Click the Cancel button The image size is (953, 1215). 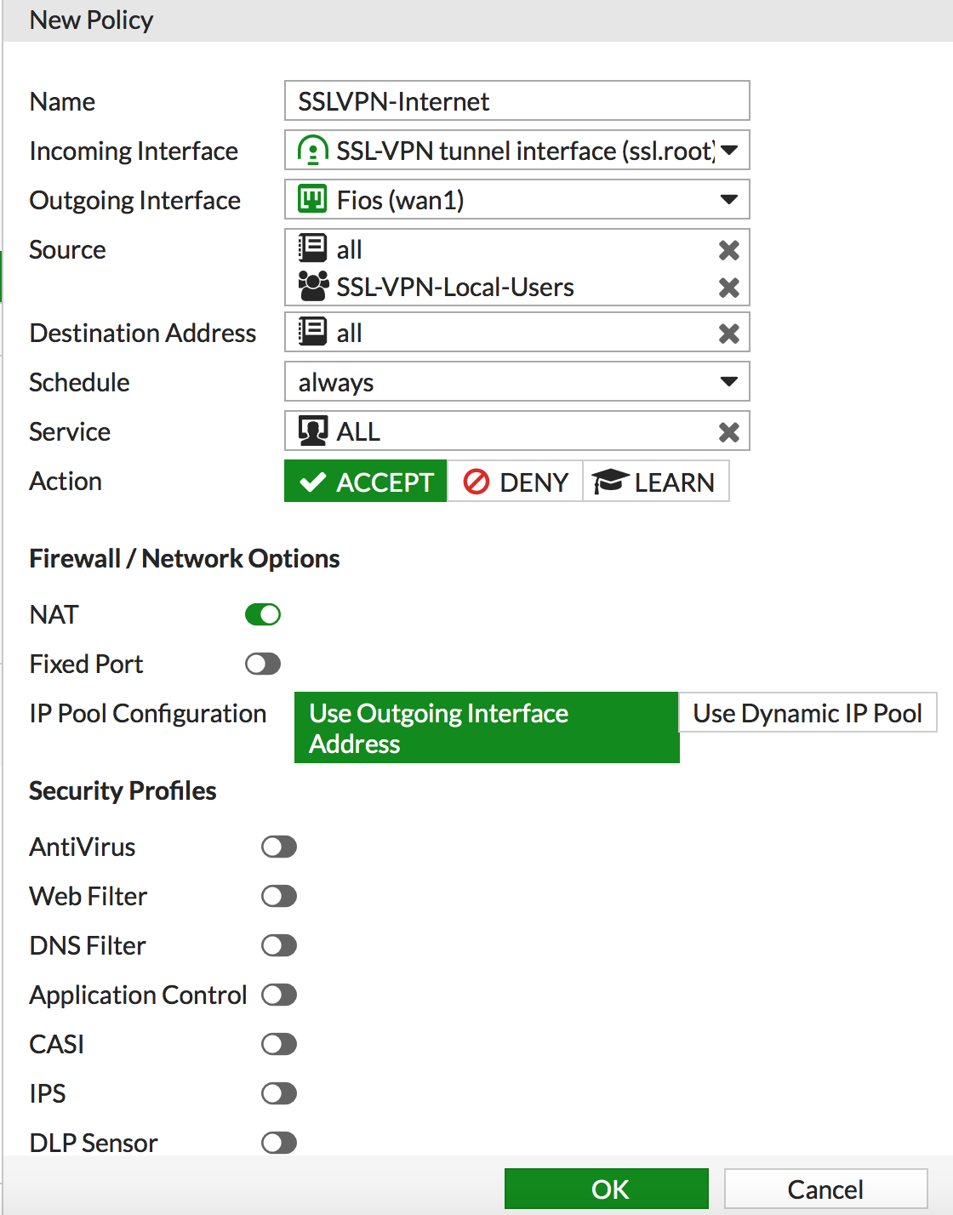(x=825, y=1189)
